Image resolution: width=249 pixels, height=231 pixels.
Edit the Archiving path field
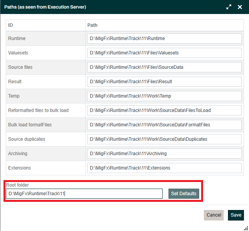pos(164,154)
